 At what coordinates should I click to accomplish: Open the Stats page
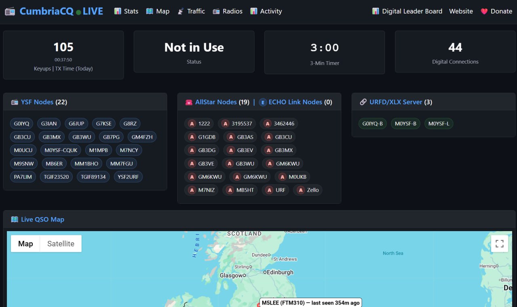[x=126, y=11]
